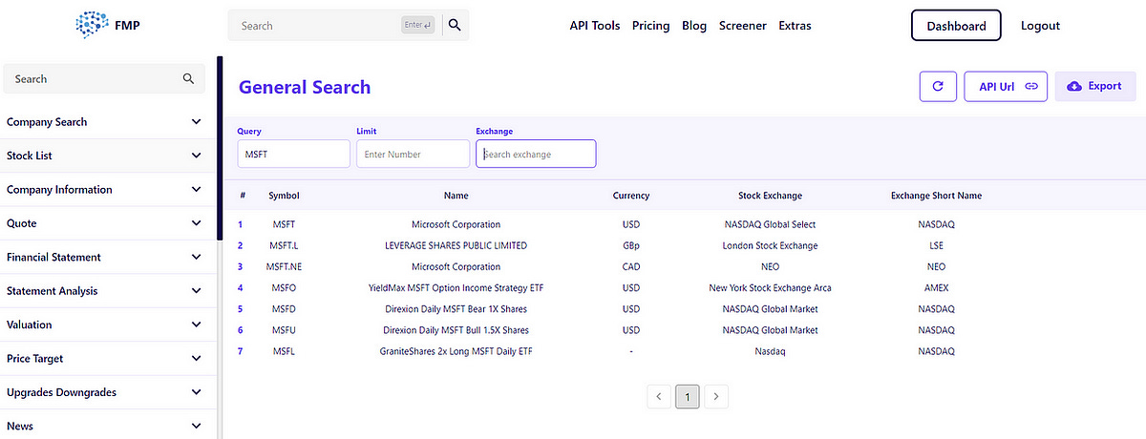This screenshot has height=439, width=1146.
Task: Click YieldMax MSFT Option Income Strategy ETF
Action: tap(456, 288)
